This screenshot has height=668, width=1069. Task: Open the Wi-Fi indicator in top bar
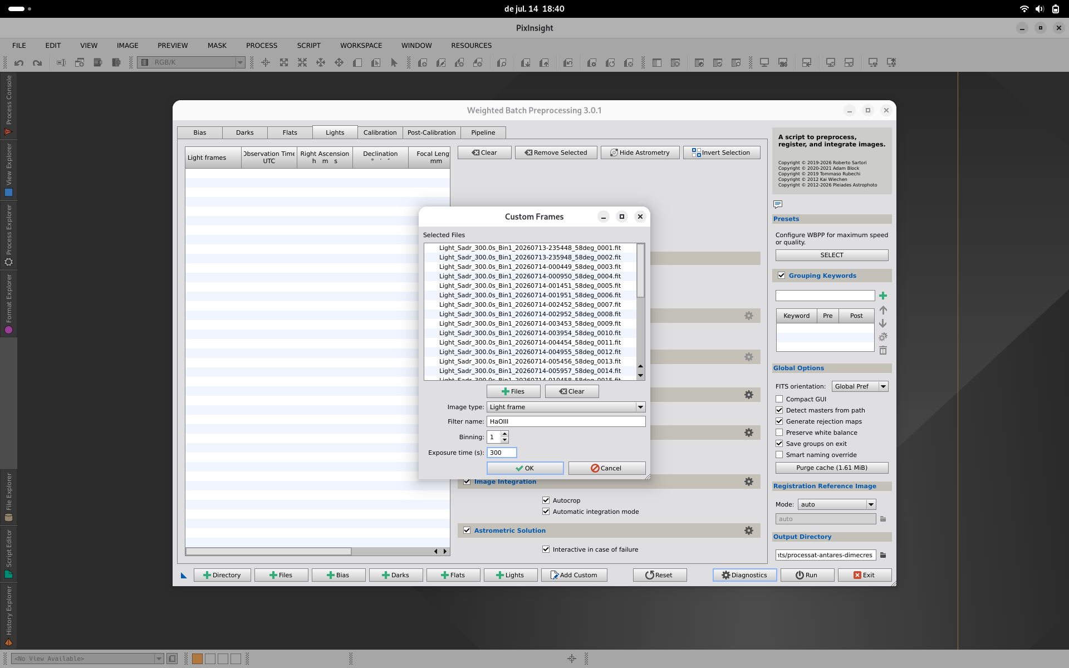(x=1024, y=9)
